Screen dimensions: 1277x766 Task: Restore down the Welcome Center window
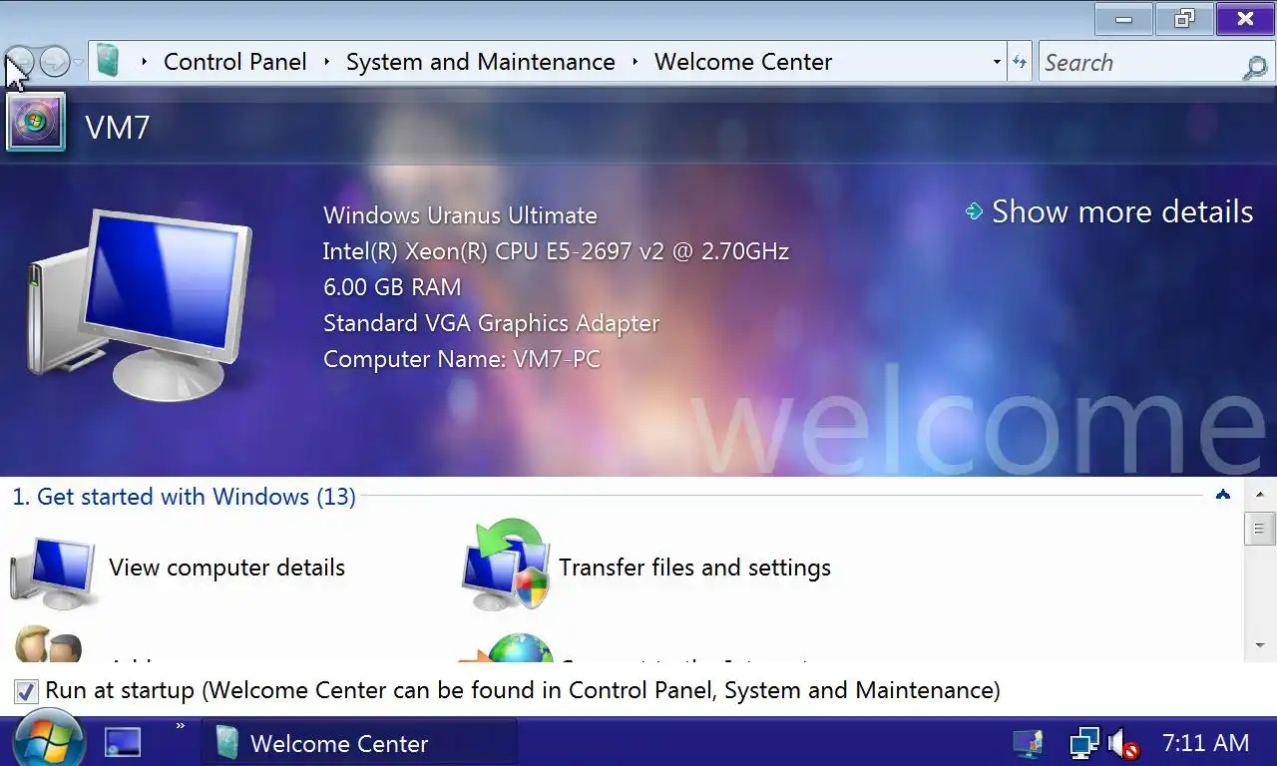pyautogui.click(x=1184, y=19)
